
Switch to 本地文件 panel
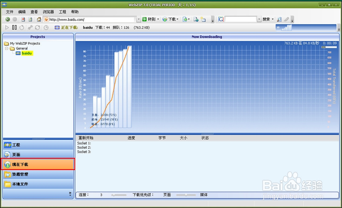point(38,184)
